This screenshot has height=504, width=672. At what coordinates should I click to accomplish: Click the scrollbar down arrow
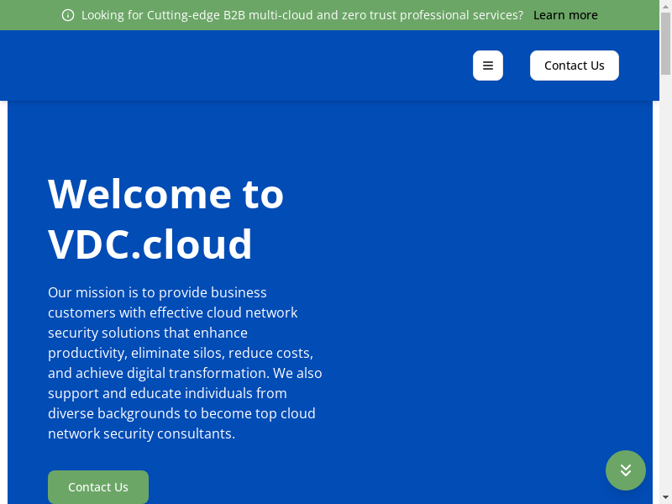tap(665, 498)
